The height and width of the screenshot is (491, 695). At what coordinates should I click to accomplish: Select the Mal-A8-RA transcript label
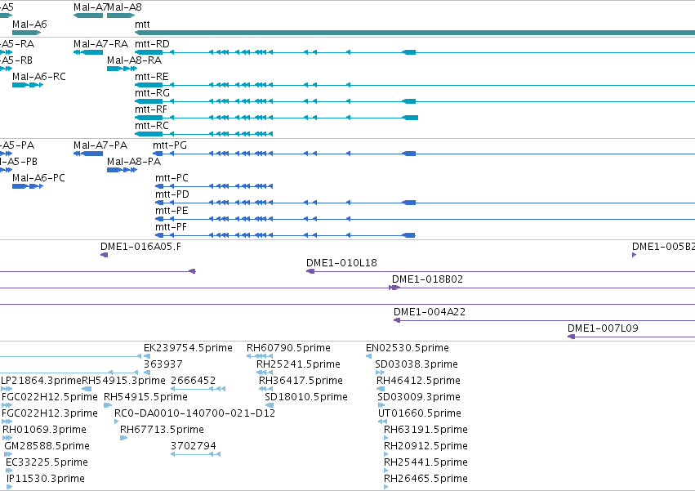click(x=134, y=60)
